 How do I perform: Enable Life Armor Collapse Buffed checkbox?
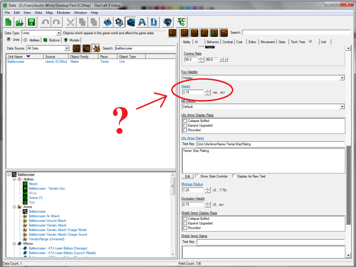[x=185, y=121]
